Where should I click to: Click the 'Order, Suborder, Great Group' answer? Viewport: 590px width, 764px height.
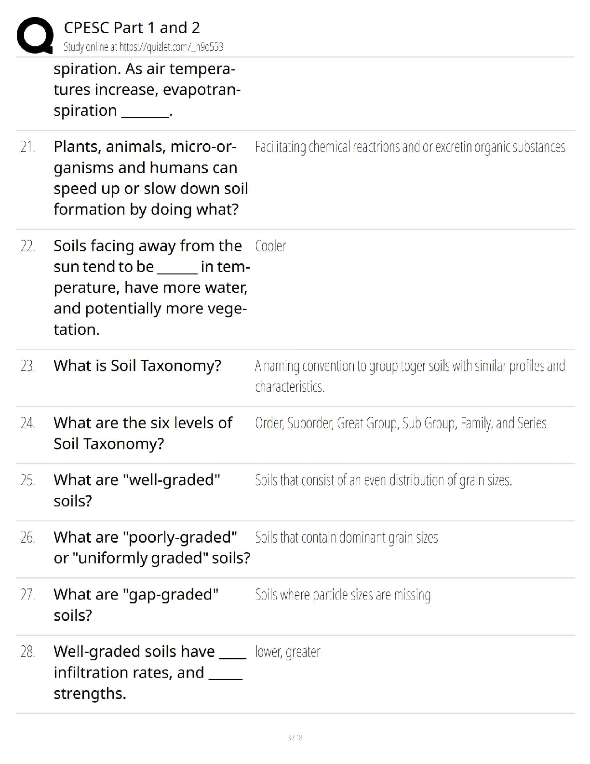pyautogui.click(x=401, y=423)
